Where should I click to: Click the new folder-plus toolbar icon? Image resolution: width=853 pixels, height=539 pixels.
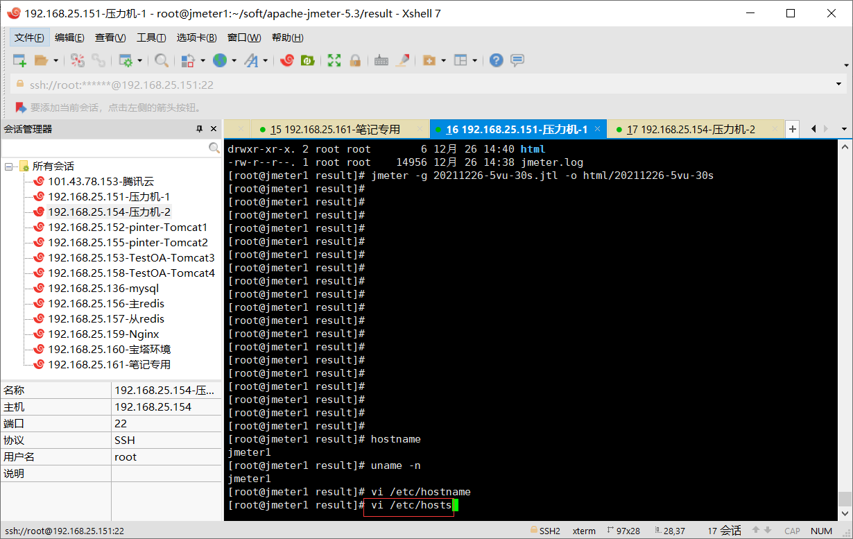pyautogui.click(x=429, y=60)
